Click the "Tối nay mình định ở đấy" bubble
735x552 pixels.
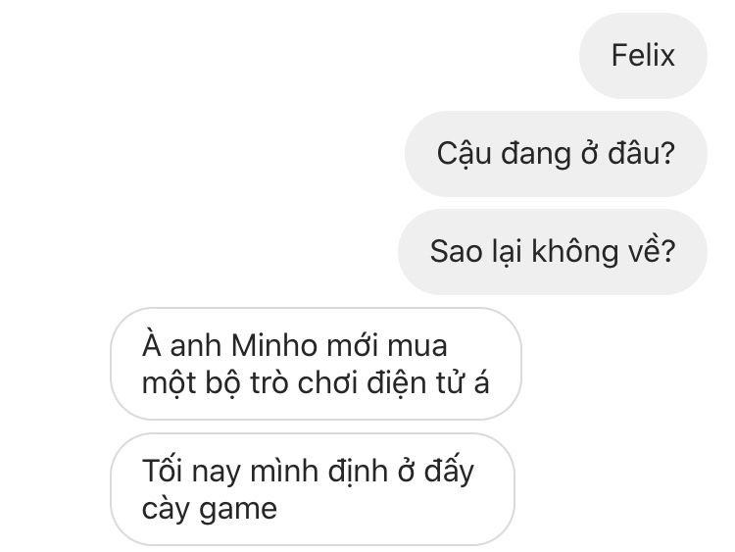click(x=313, y=489)
